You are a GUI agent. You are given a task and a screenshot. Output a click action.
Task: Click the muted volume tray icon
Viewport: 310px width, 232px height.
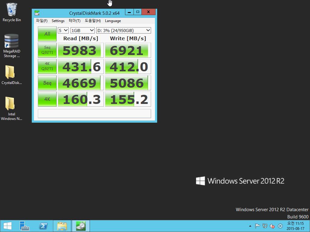[272, 226]
